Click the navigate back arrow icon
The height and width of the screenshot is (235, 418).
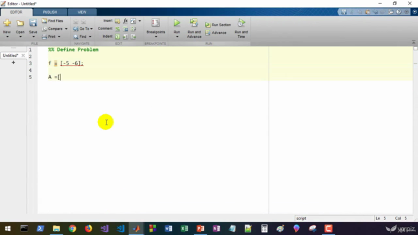pyautogui.click(x=76, y=22)
